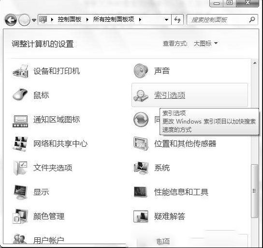Click the Indexing Options link (索引选项)
The image size is (263, 248).
(x=170, y=95)
